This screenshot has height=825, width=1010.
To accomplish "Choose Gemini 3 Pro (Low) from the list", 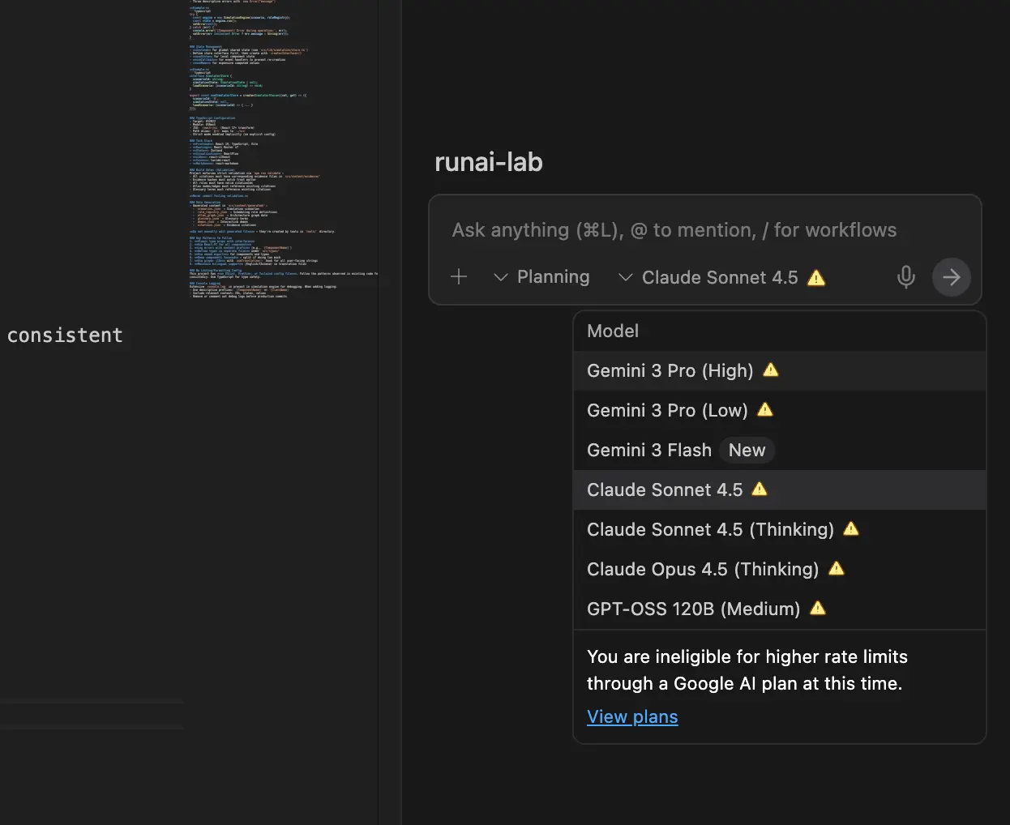I will tap(667, 411).
